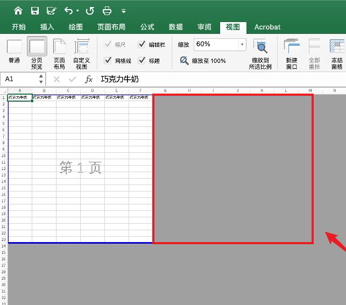Toggle the 网格线 gridlines checkbox
346x305 pixels.
pyautogui.click(x=108, y=60)
